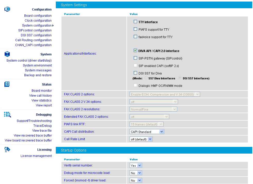Click the Configuration section icon

pyautogui.click(x=7, y=9)
